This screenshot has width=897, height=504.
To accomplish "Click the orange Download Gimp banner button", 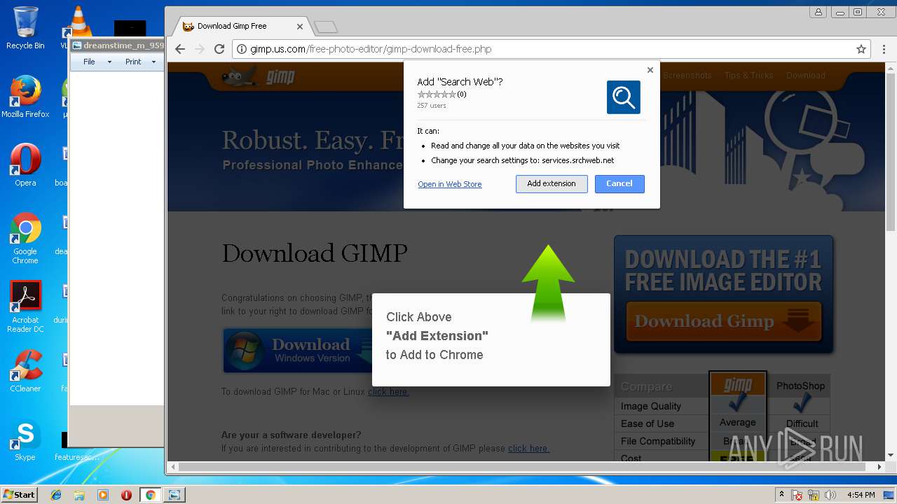I will point(723,322).
